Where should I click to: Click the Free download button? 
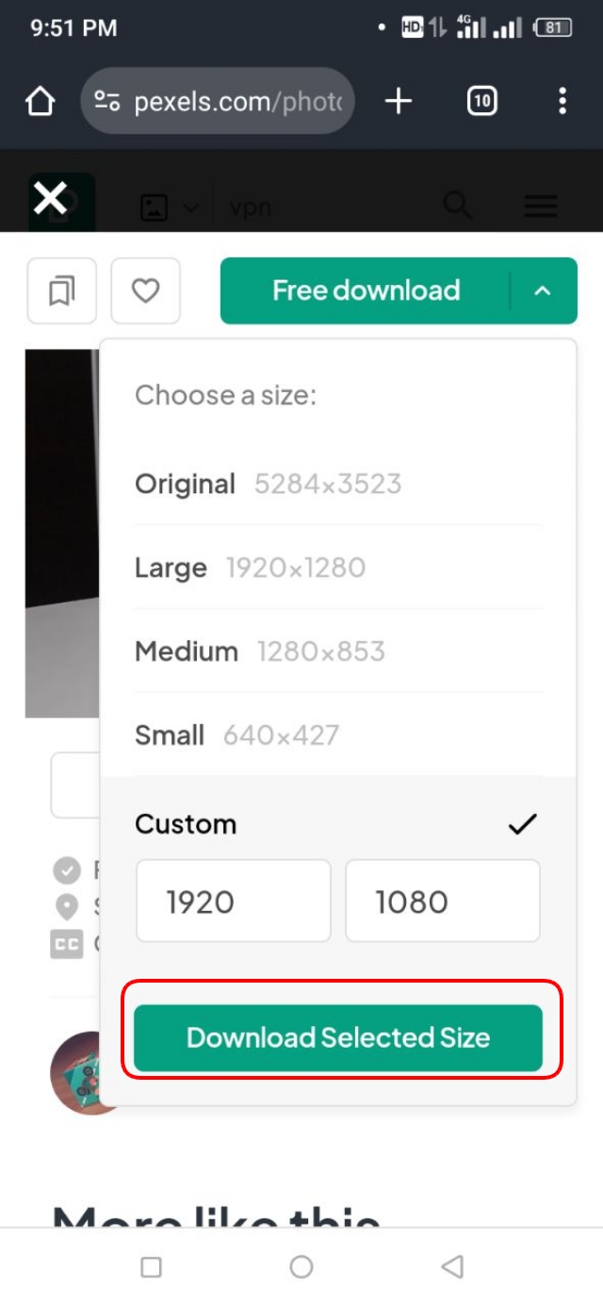coord(366,290)
